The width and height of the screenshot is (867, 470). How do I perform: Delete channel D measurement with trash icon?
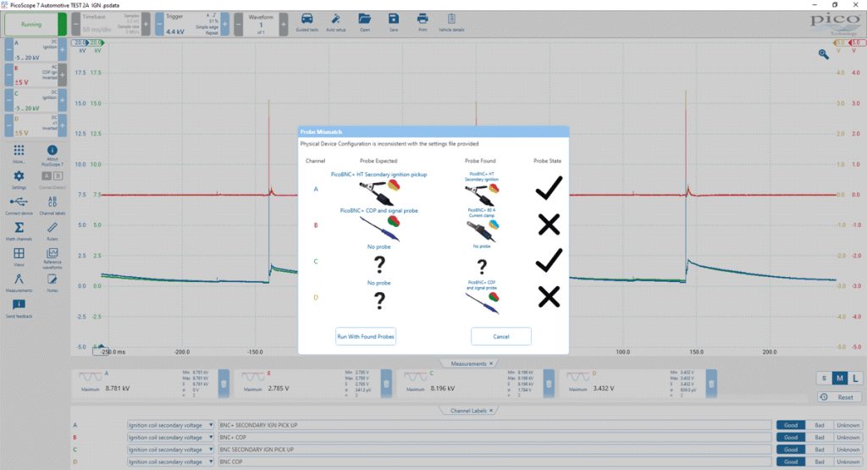pyautogui.click(x=711, y=383)
